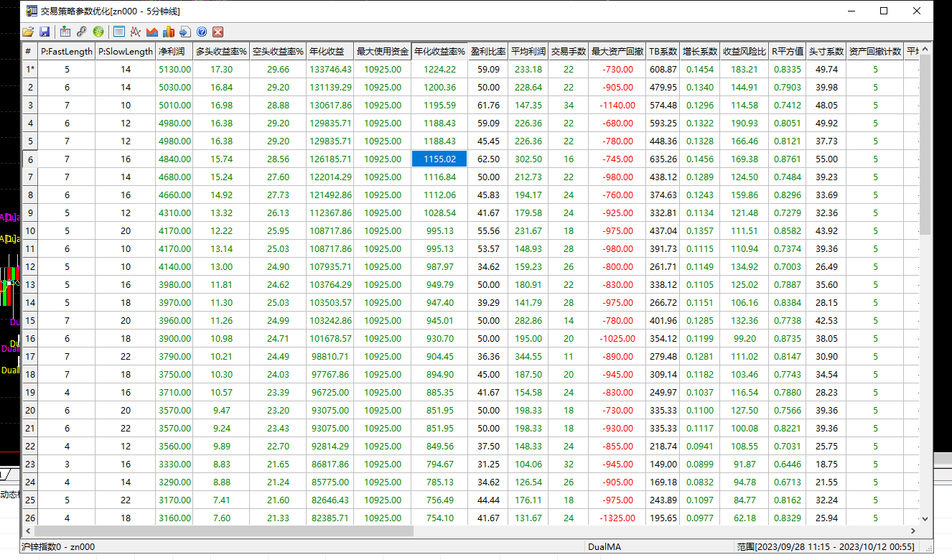Screen dimensions: 952x560
Task: Select row number 20 in the table
Action: [30, 410]
